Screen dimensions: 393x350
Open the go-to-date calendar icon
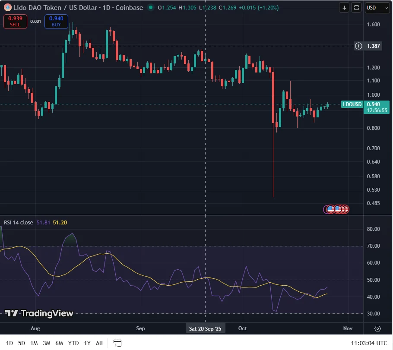pyautogui.click(x=117, y=343)
